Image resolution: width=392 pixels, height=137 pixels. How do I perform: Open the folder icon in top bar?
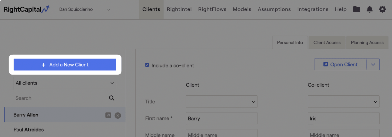[x=357, y=9]
